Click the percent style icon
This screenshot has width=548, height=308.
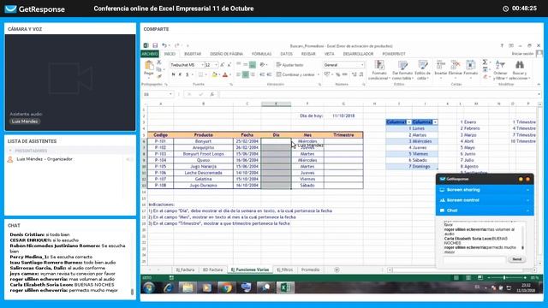pyautogui.click(x=337, y=74)
